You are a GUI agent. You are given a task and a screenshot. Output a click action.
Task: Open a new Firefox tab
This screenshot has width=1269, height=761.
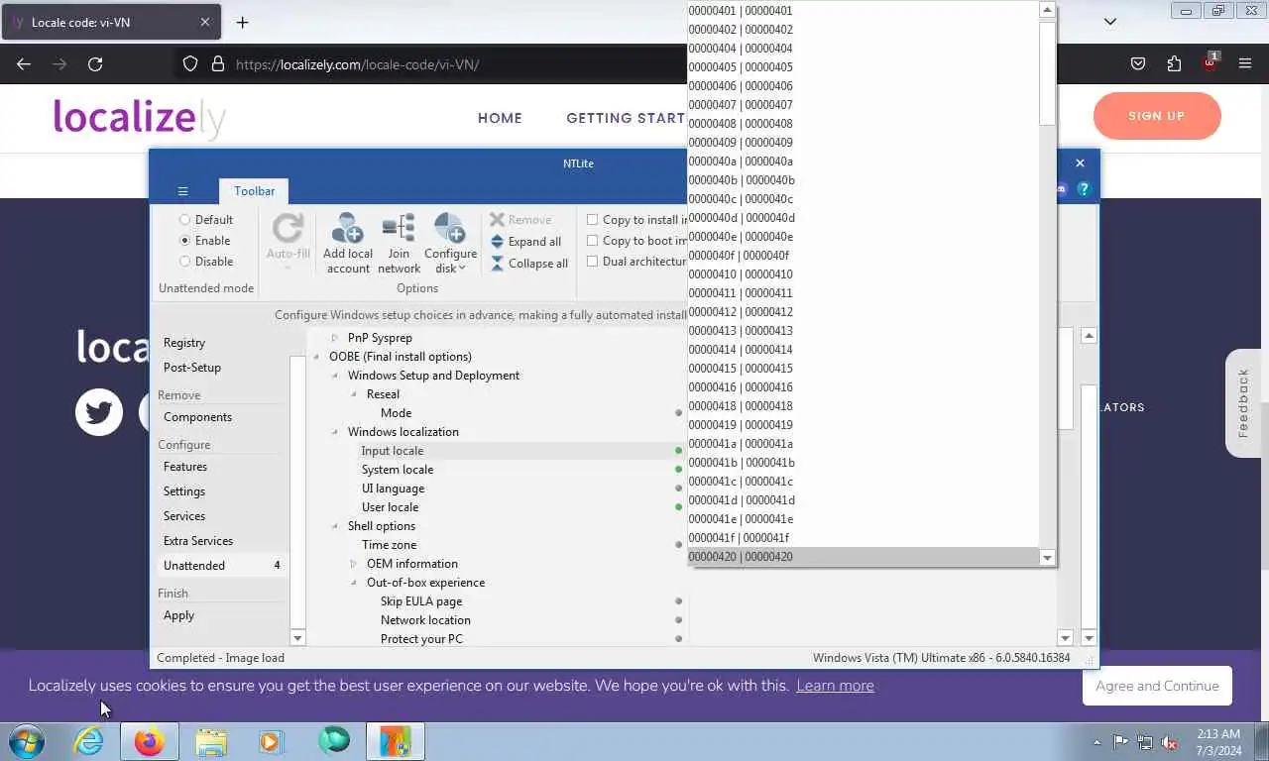(242, 22)
